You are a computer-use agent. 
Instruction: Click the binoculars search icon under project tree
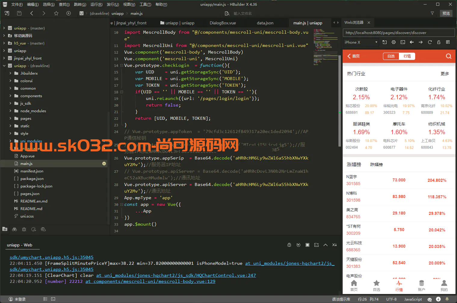[x=14, y=229]
